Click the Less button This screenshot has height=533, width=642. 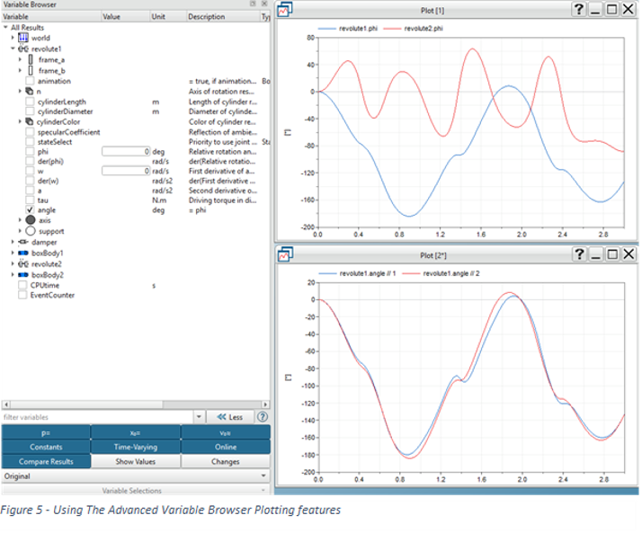(230, 417)
